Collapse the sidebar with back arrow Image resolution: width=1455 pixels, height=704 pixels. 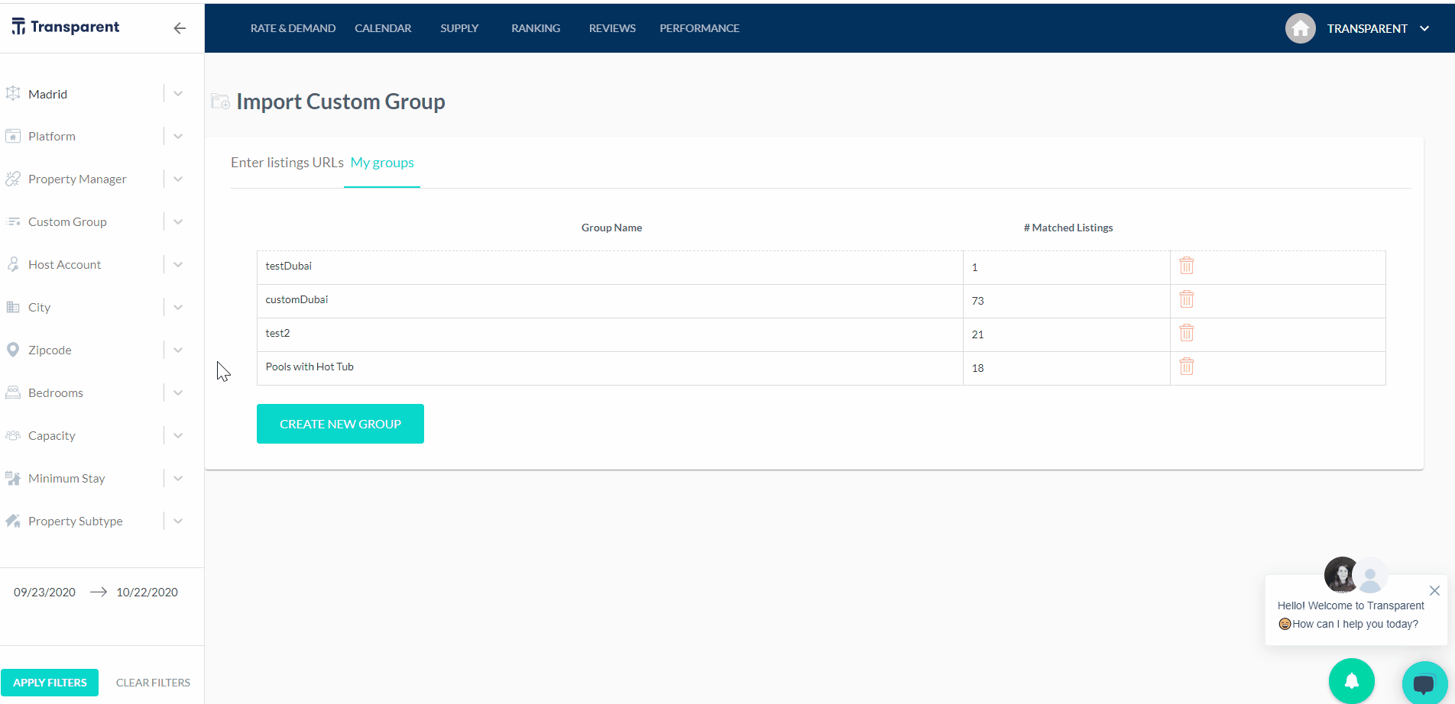click(180, 28)
